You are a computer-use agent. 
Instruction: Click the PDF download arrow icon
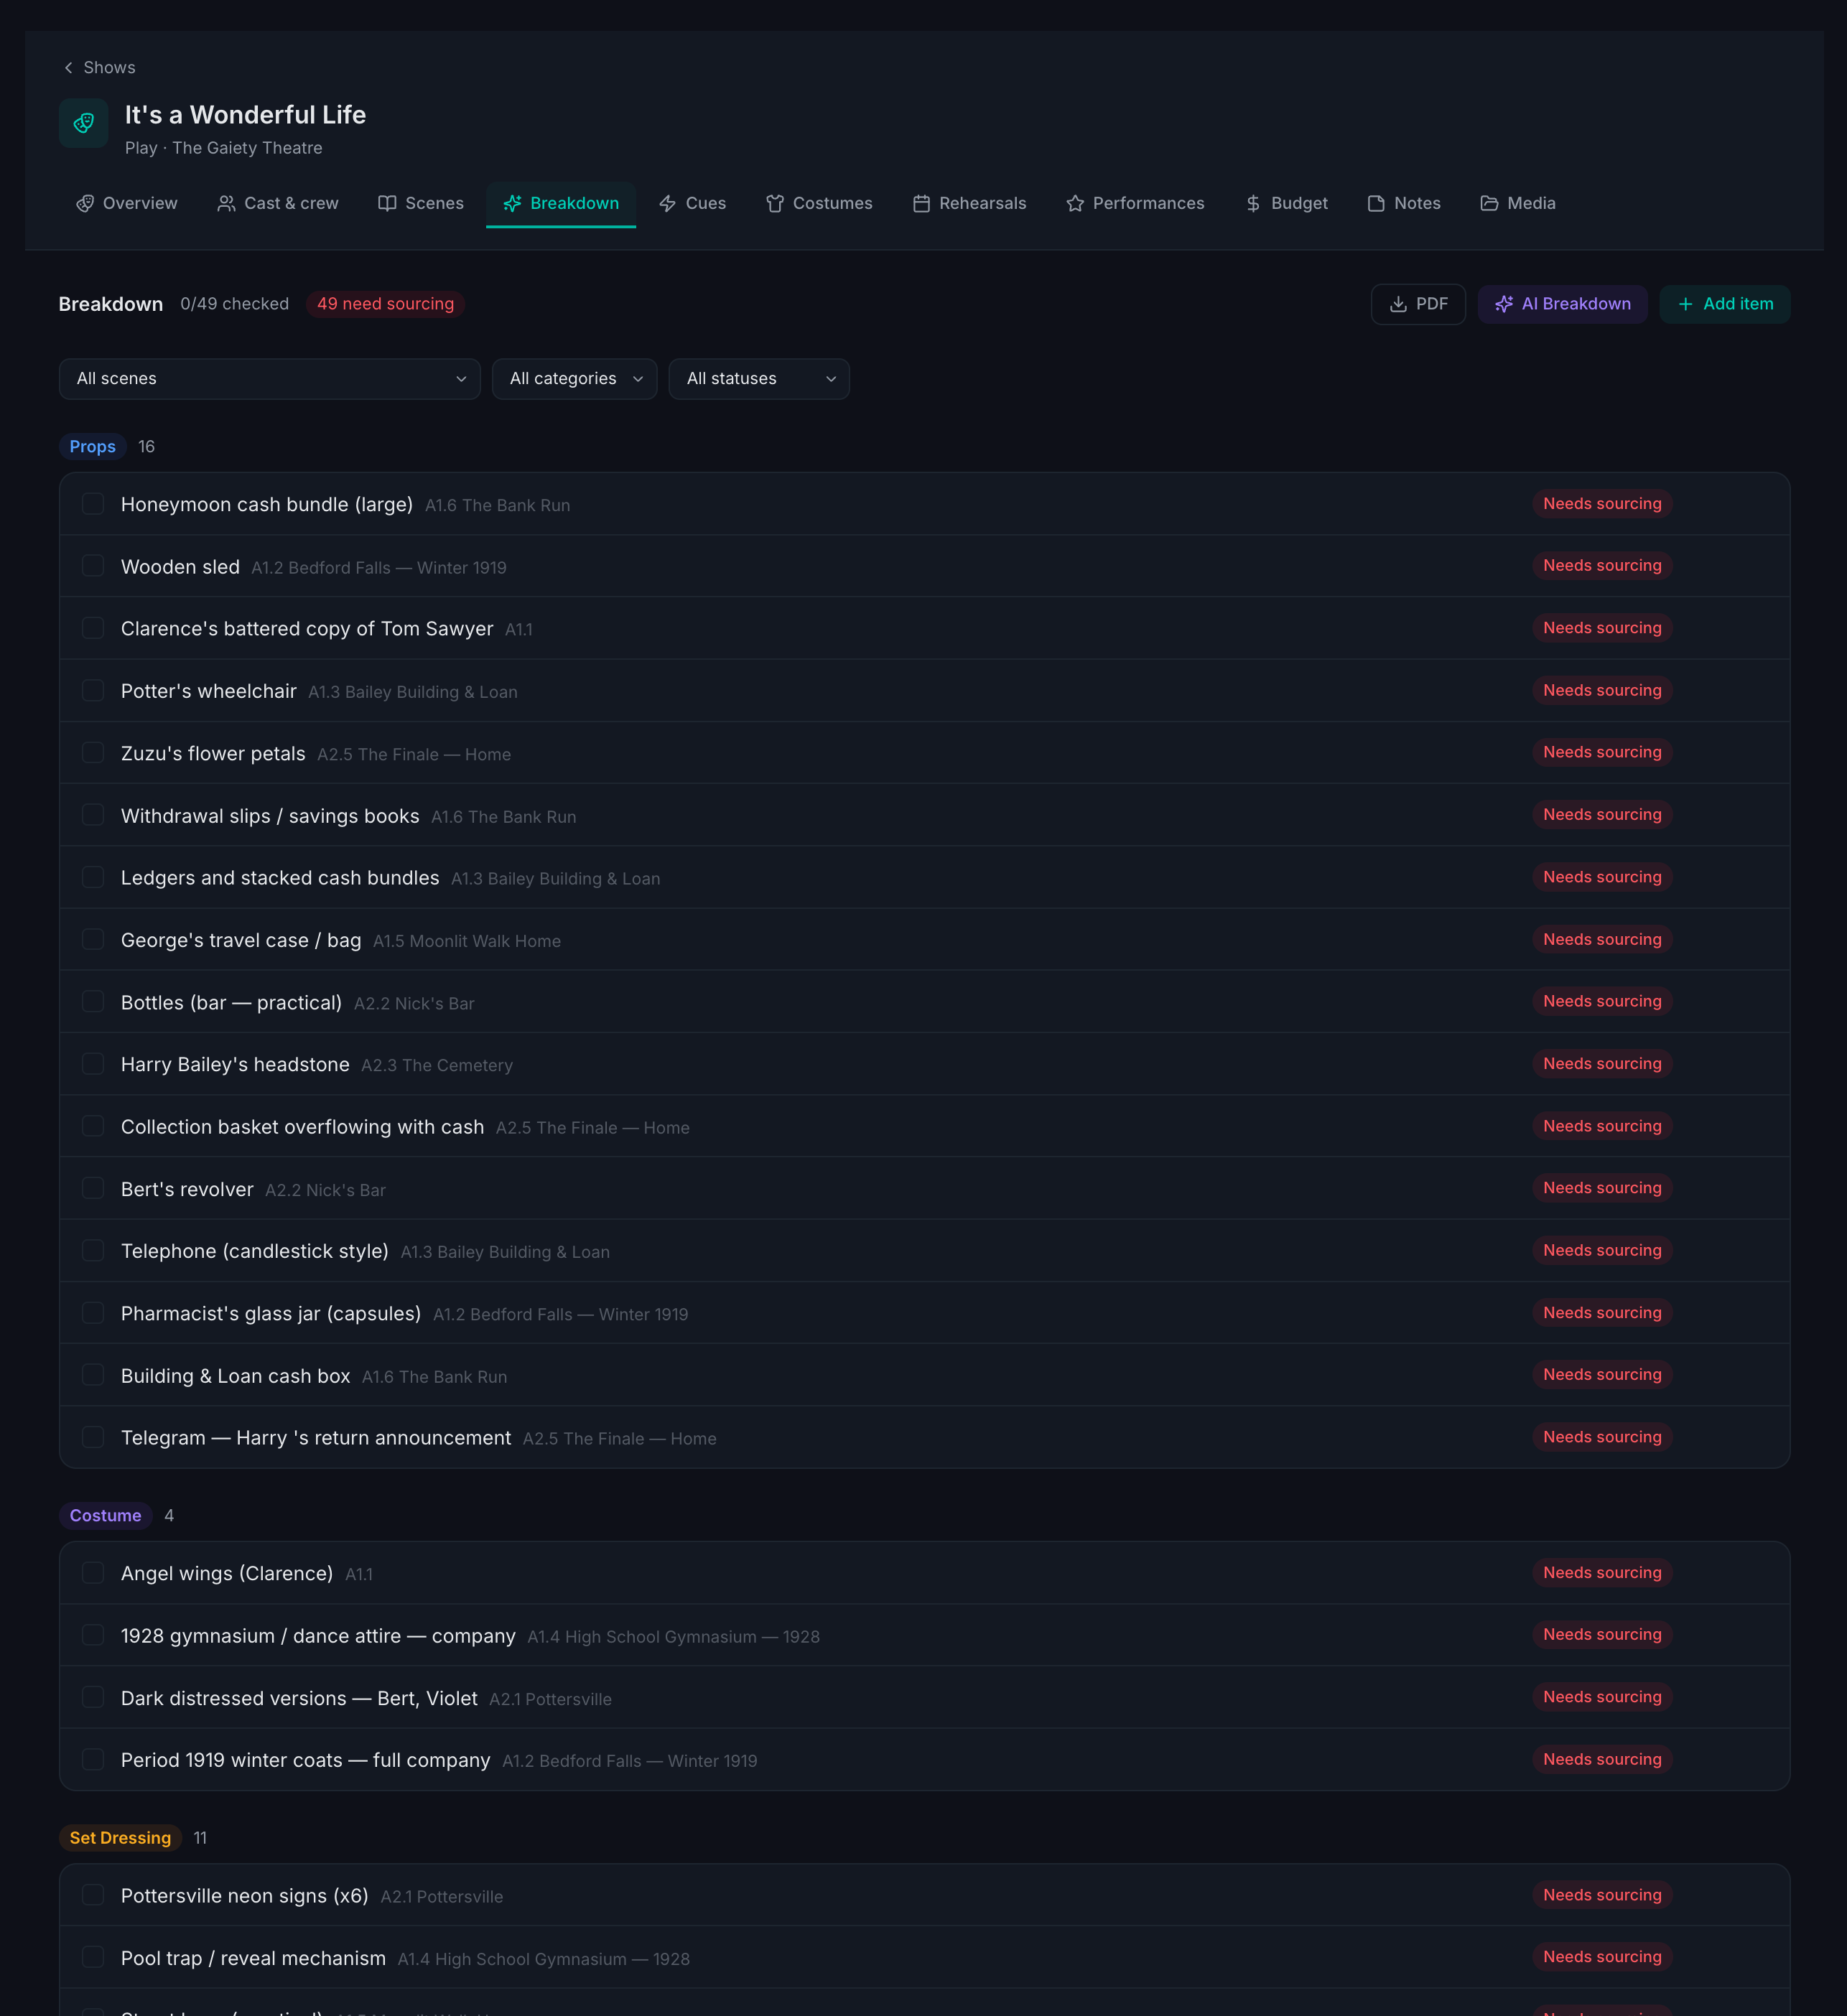point(1398,304)
